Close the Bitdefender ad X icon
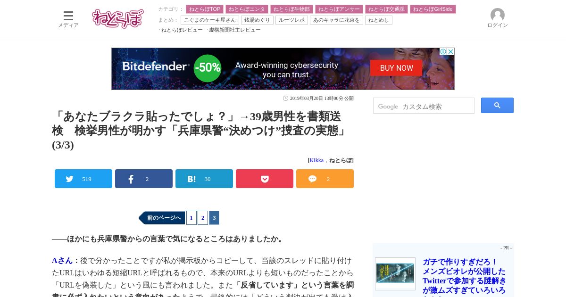The image size is (566, 297). pyautogui.click(x=451, y=51)
